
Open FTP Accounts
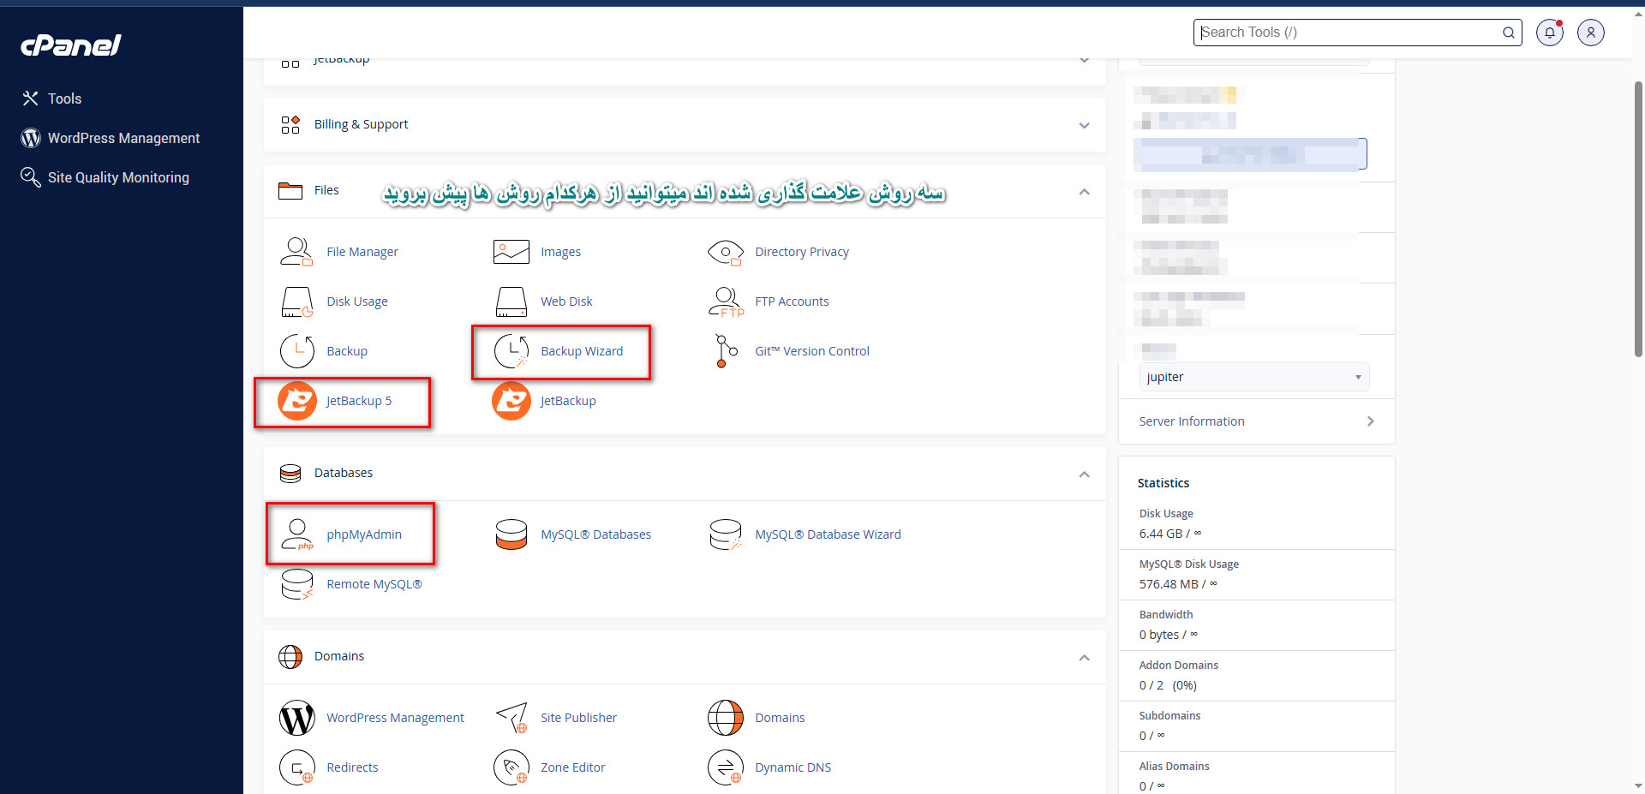click(x=791, y=301)
